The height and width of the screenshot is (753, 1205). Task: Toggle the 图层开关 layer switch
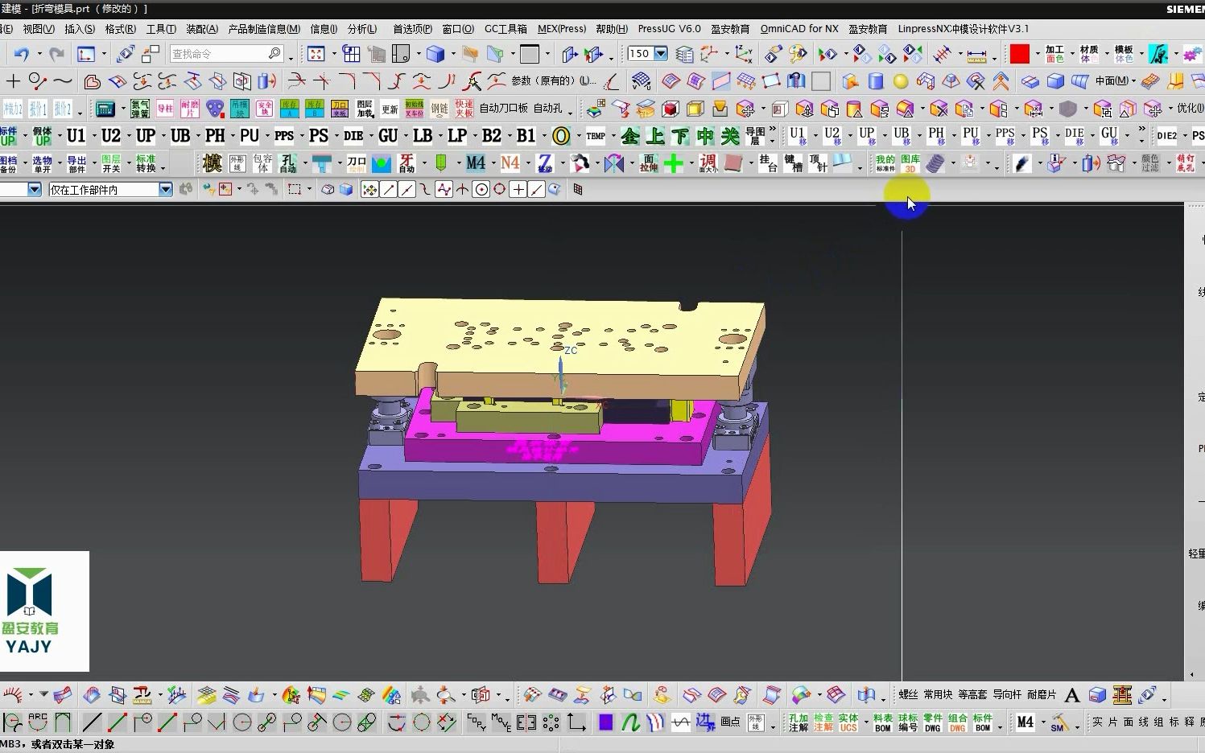111,163
